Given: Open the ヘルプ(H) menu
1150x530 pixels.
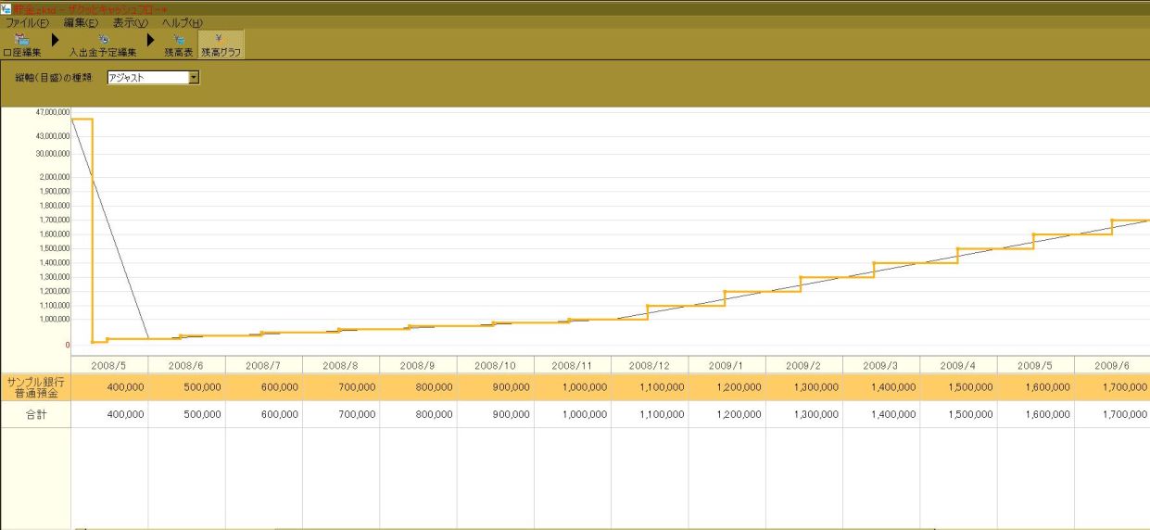Looking at the screenshot, I should [x=183, y=22].
